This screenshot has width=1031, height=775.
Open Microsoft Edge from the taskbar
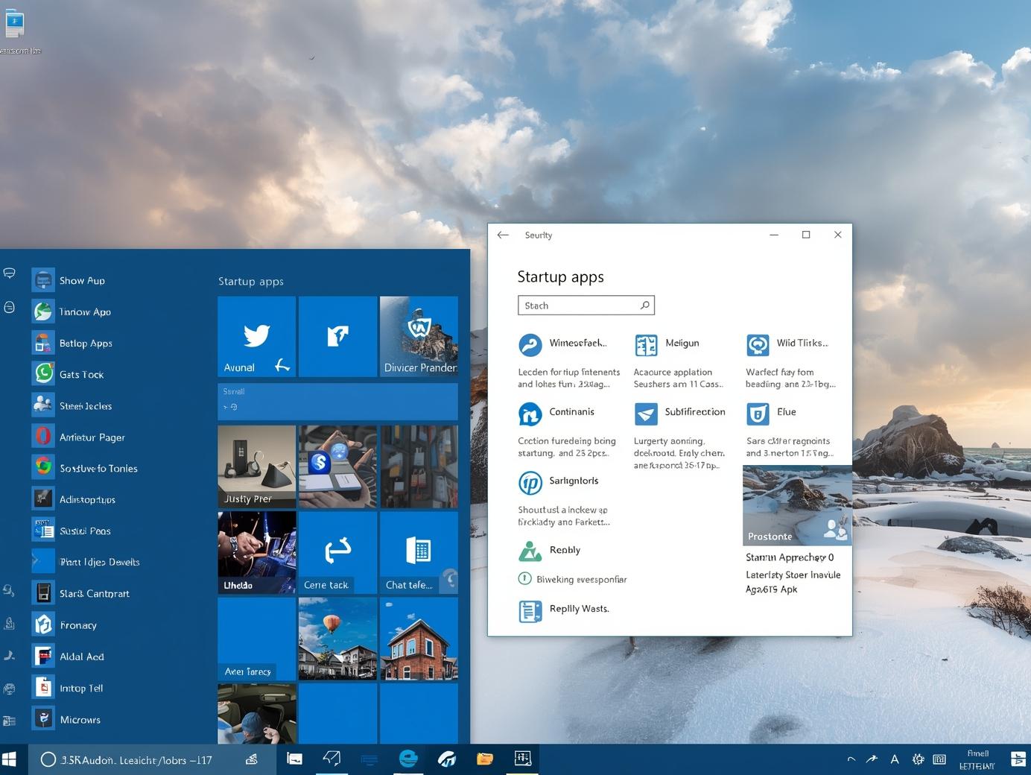tap(408, 759)
